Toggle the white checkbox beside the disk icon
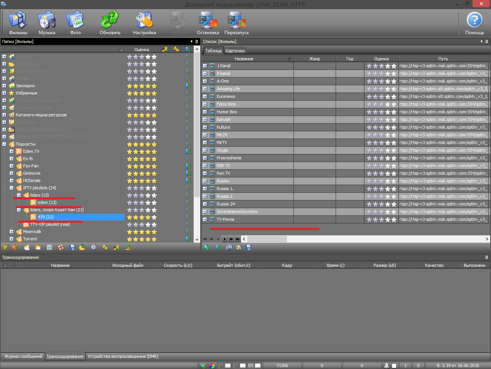This screenshot has width=491, height=369. (394, 366)
